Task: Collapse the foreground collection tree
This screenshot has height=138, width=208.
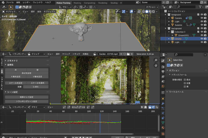Action: click(x=165, y=15)
